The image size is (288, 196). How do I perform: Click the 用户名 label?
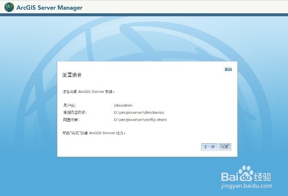(70, 105)
